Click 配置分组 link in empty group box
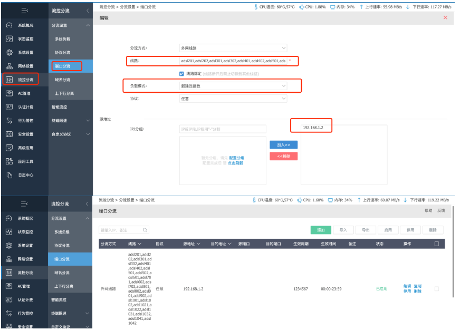 click(236, 158)
